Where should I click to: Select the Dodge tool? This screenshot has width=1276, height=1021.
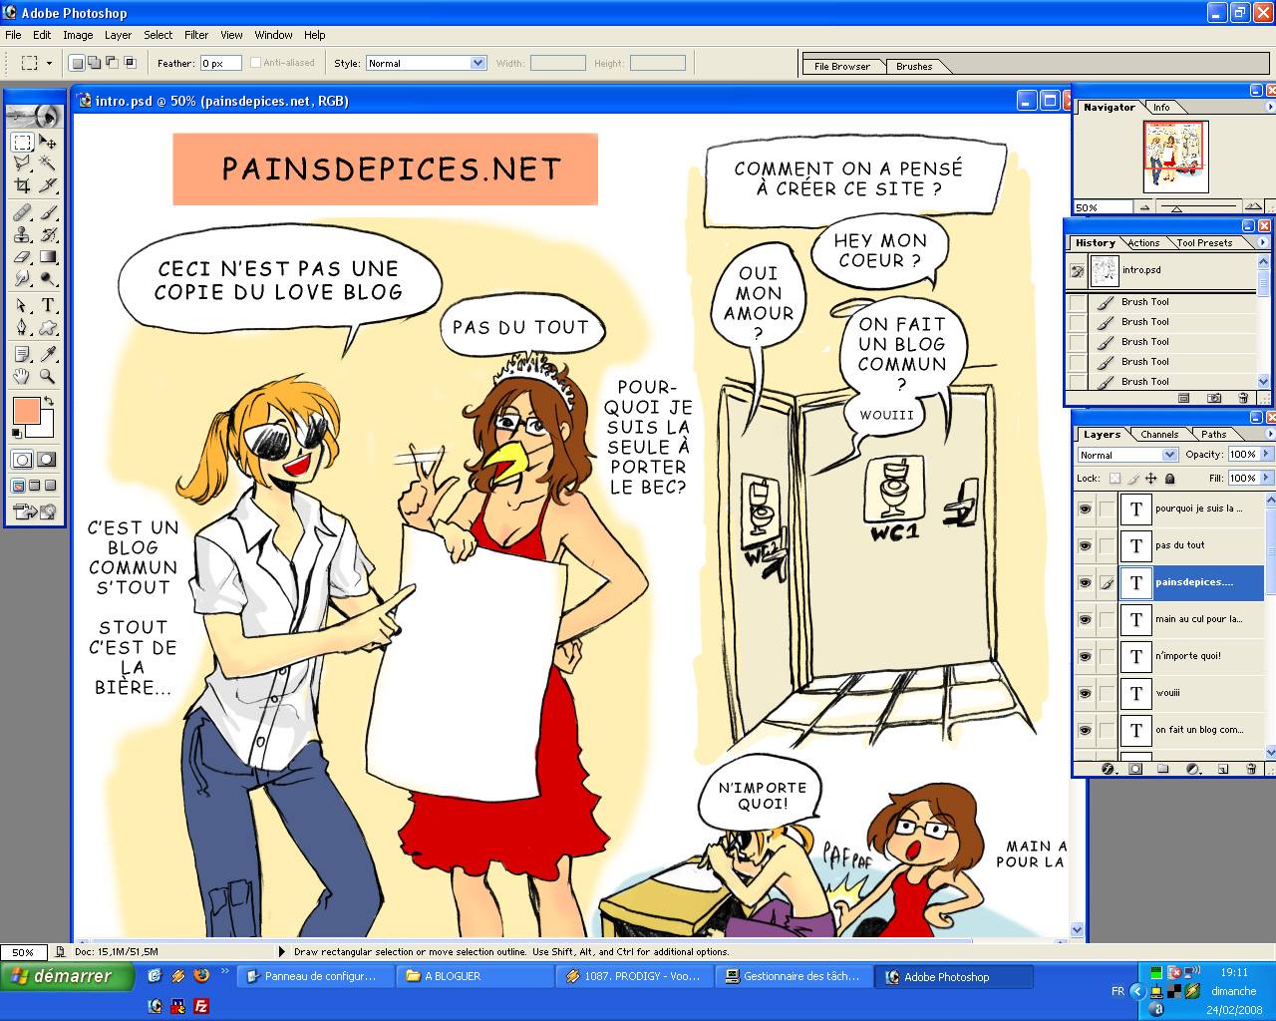tap(48, 278)
